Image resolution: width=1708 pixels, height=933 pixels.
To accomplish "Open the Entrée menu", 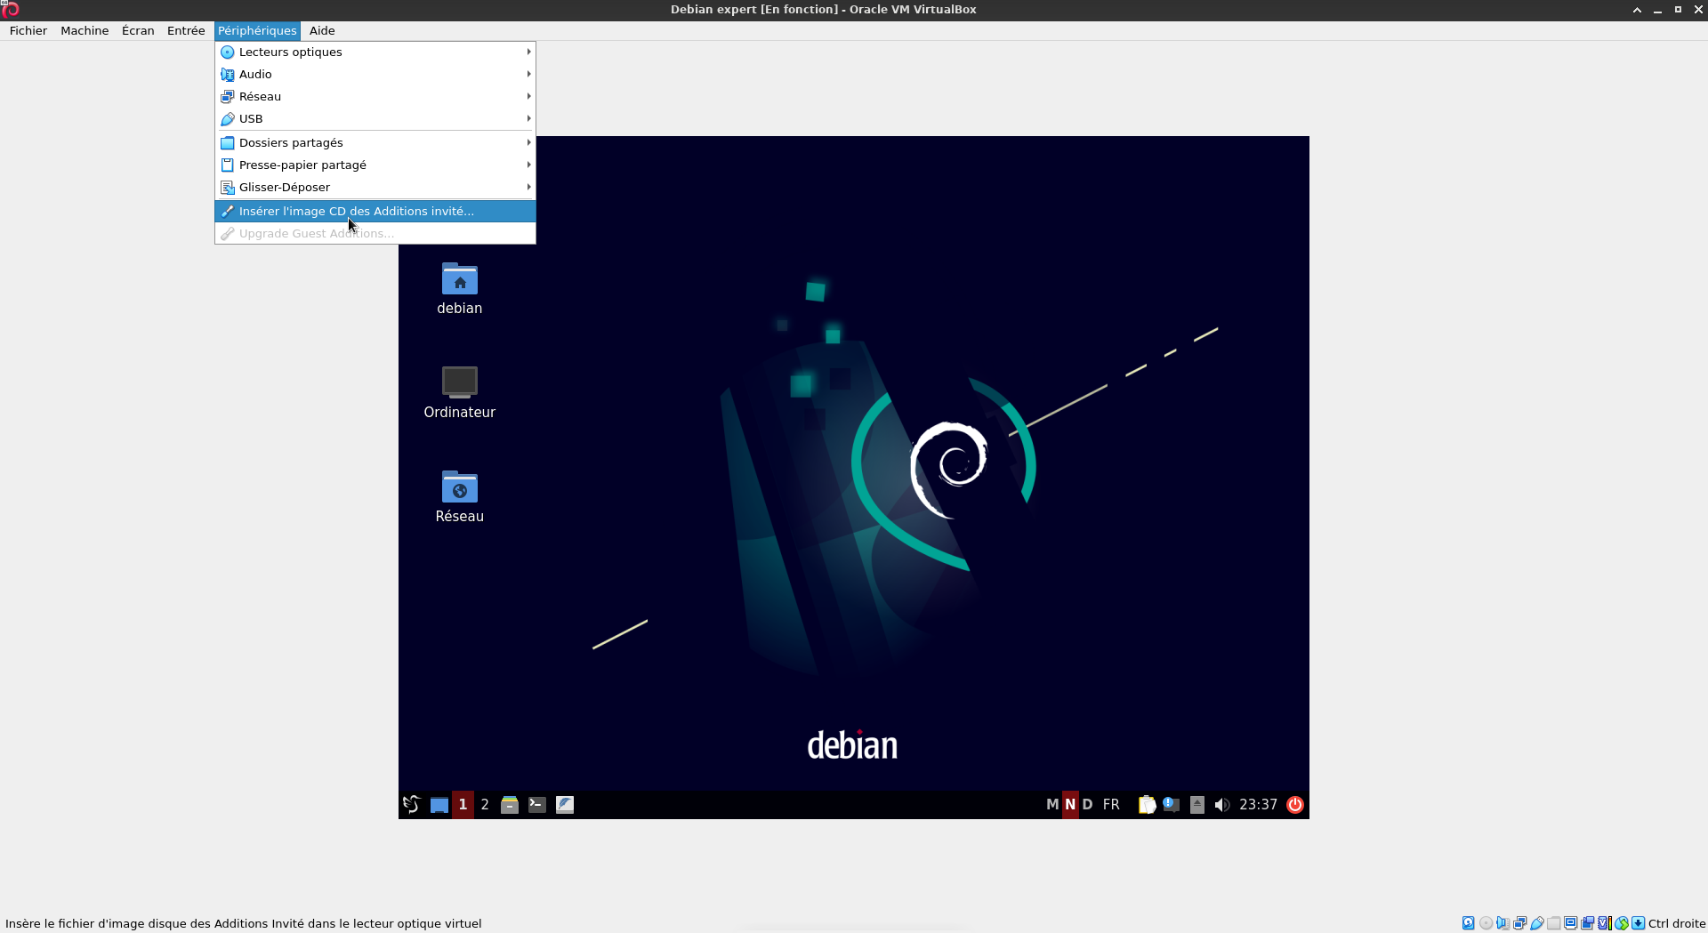I will tap(186, 30).
